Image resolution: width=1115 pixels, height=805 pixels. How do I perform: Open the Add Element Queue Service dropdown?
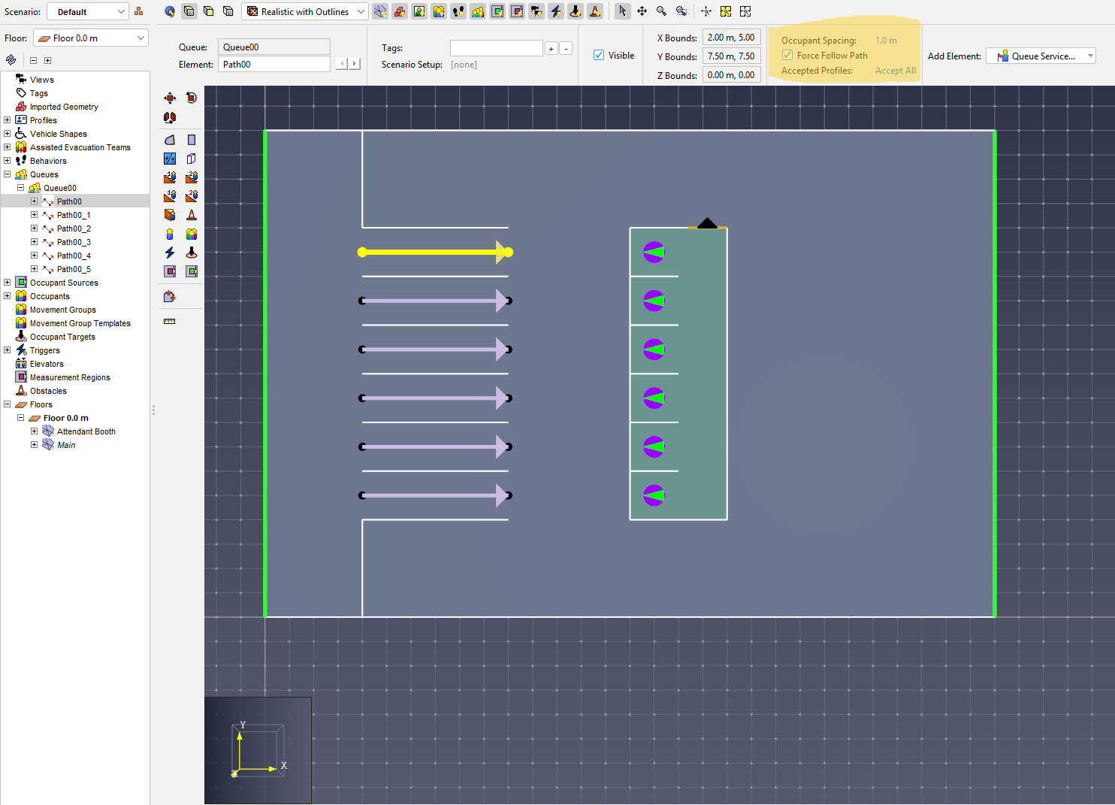(x=1041, y=56)
